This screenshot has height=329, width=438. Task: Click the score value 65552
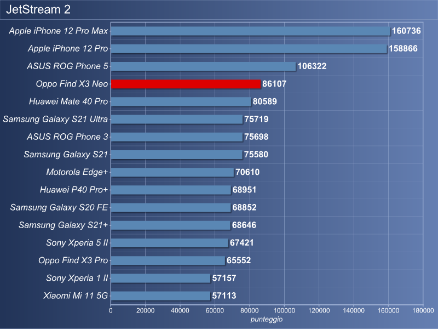239,260
